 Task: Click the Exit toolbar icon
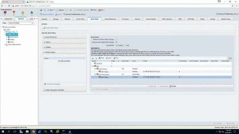tap(101, 10)
